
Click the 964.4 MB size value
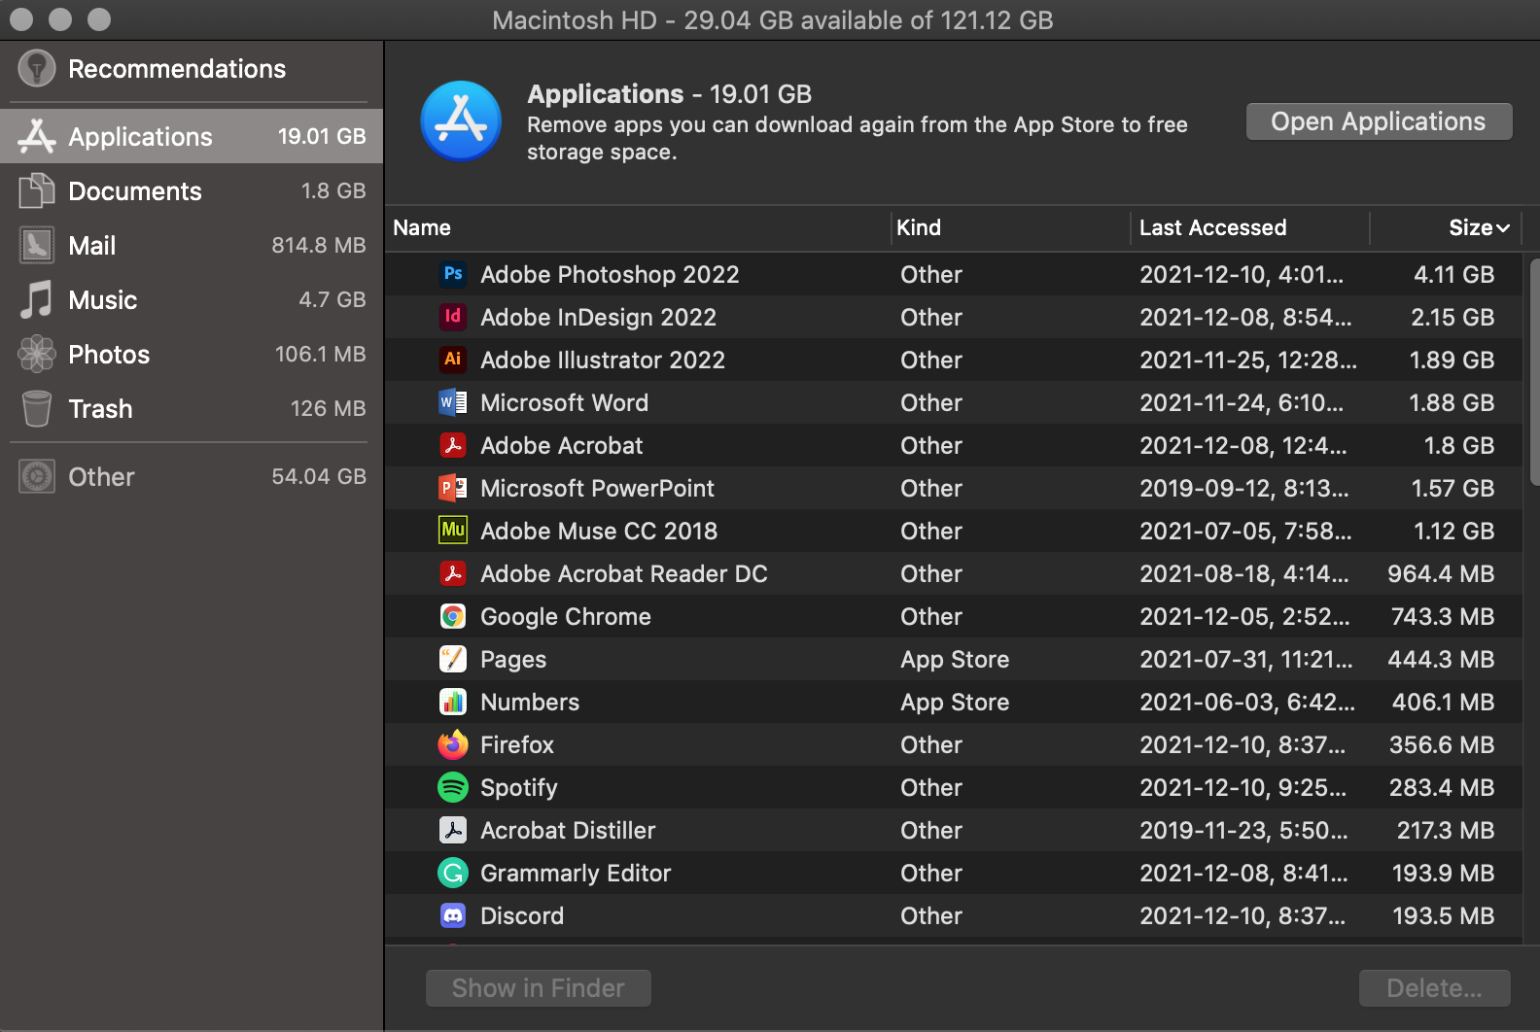click(1441, 574)
